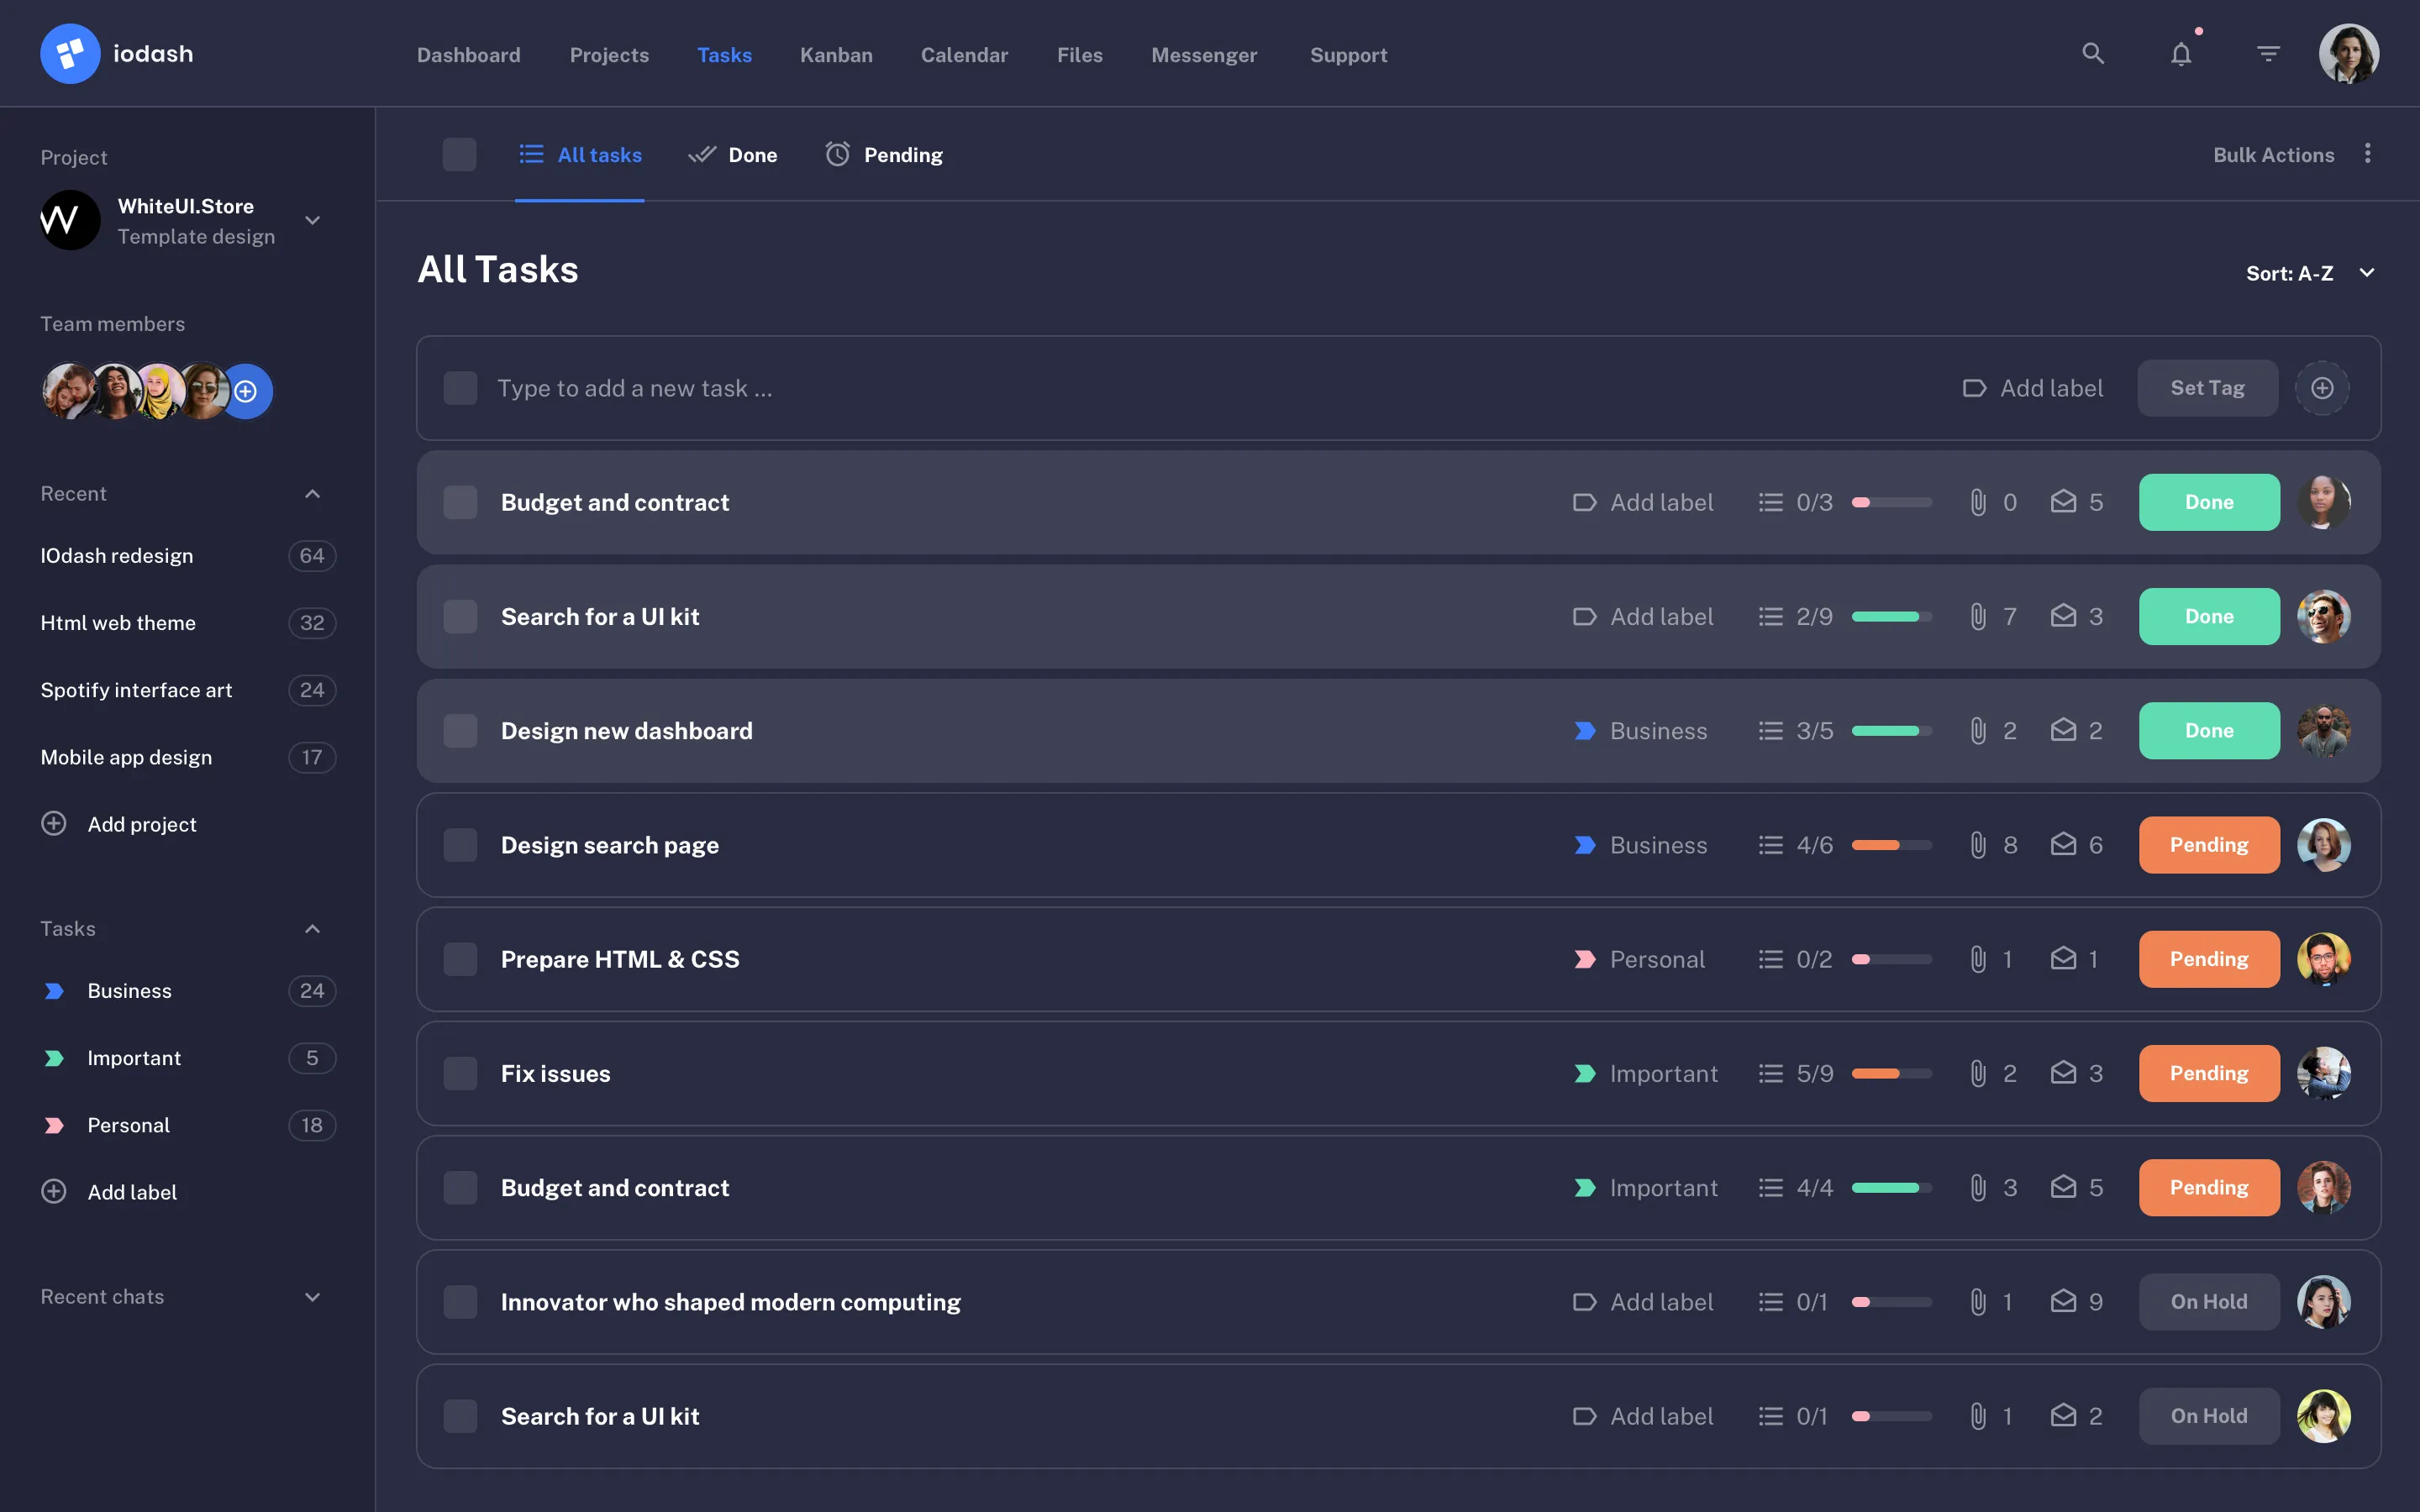Check the checkbox for Fix issues task

(461, 1072)
